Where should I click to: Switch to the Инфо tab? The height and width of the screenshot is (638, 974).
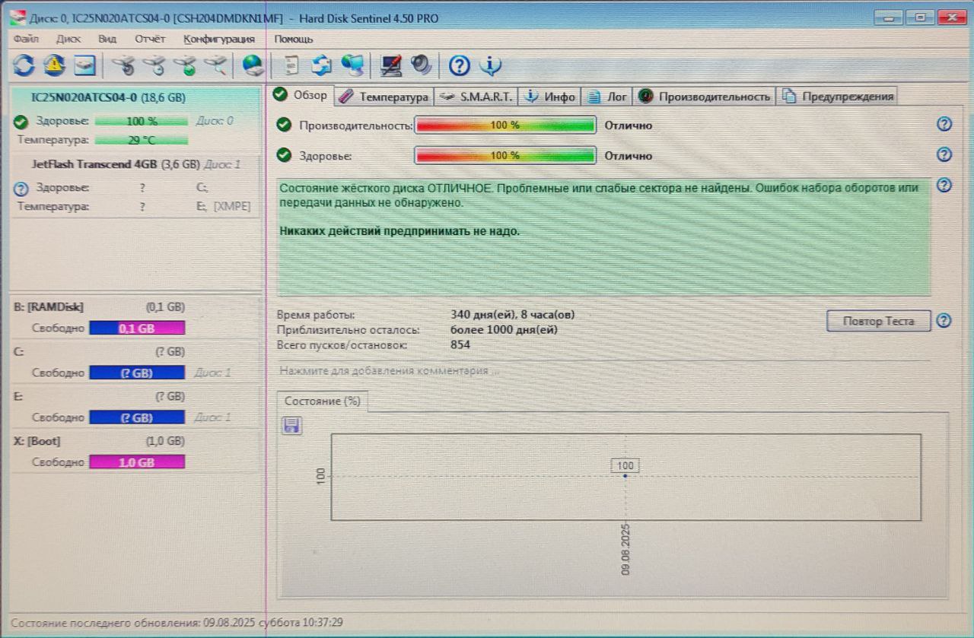(x=549, y=97)
